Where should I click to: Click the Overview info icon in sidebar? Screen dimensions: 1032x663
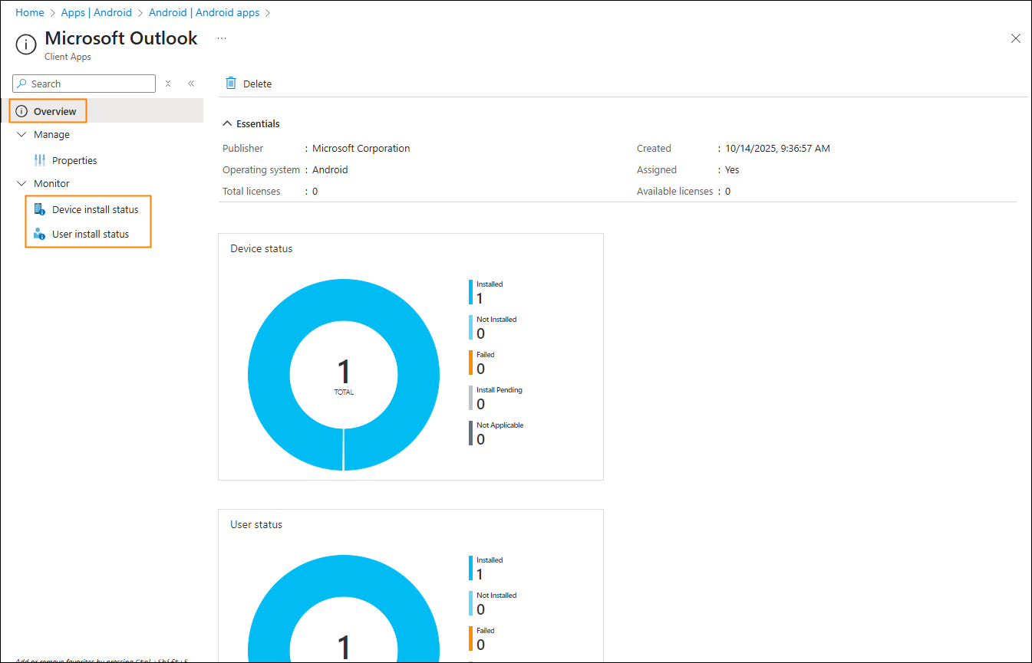22,110
